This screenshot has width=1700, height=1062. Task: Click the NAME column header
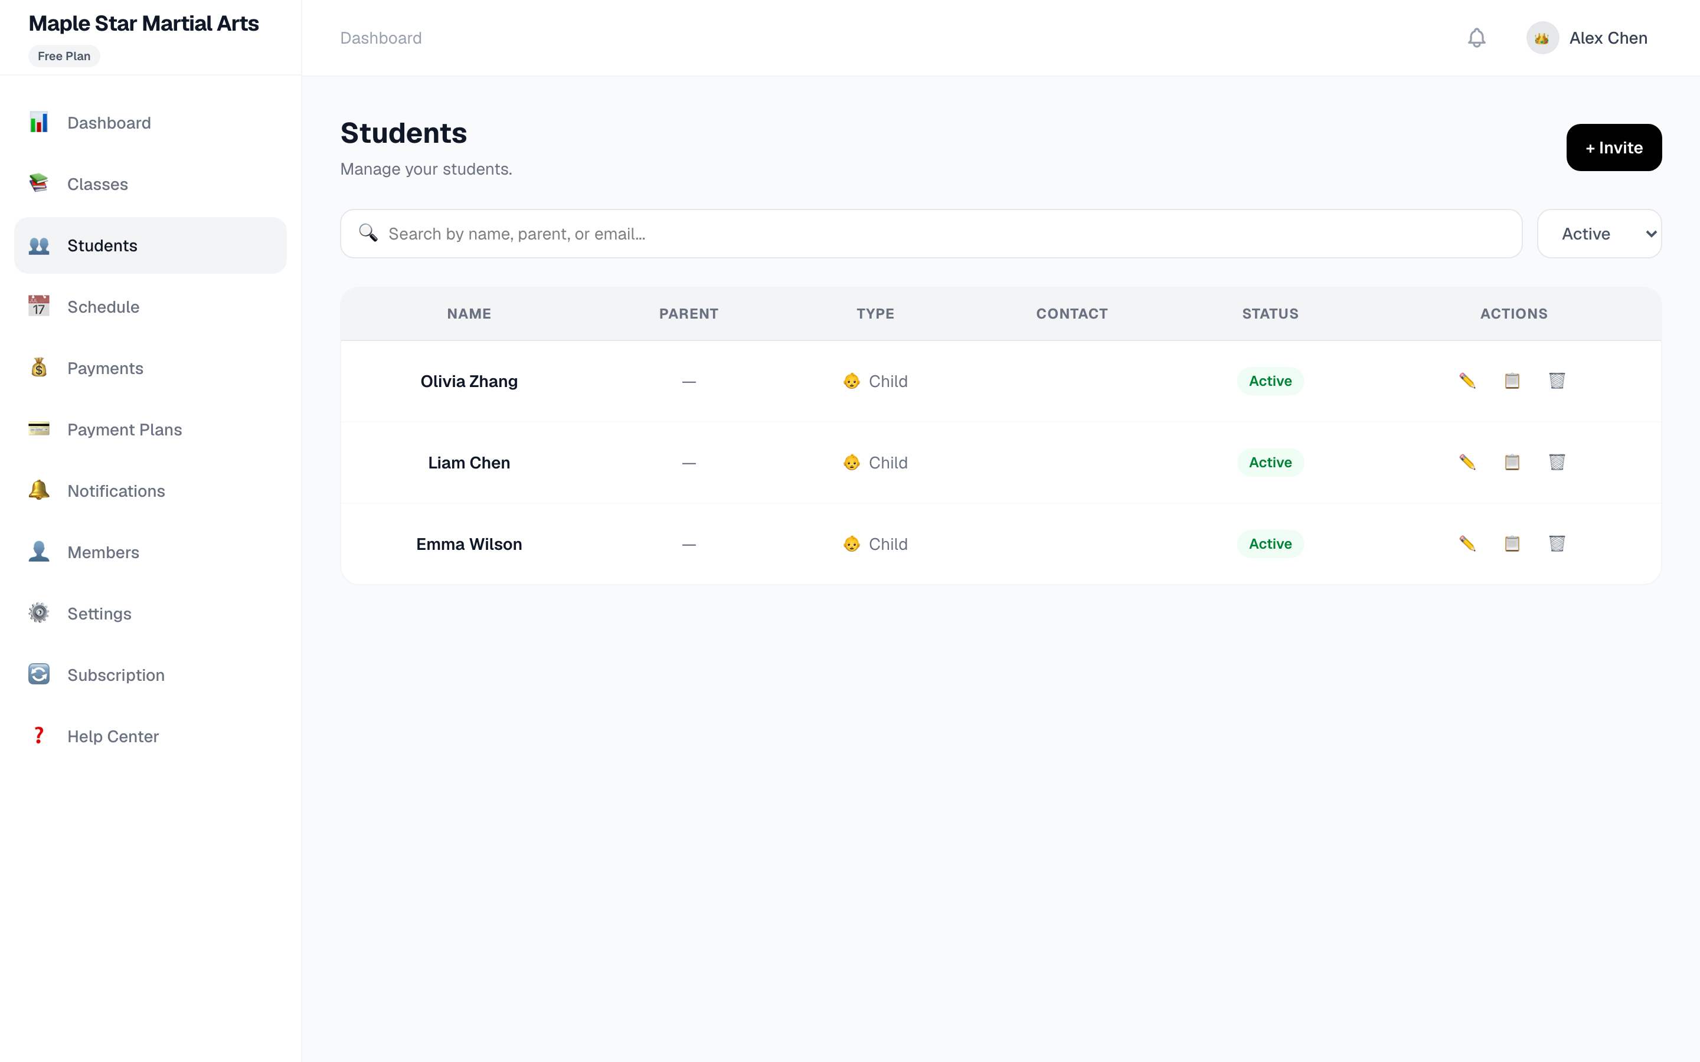pyautogui.click(x=469, y=314)
